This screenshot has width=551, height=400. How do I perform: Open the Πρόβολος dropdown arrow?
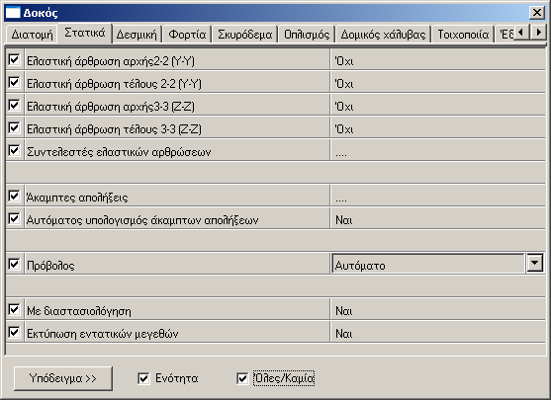click(535, 263)
